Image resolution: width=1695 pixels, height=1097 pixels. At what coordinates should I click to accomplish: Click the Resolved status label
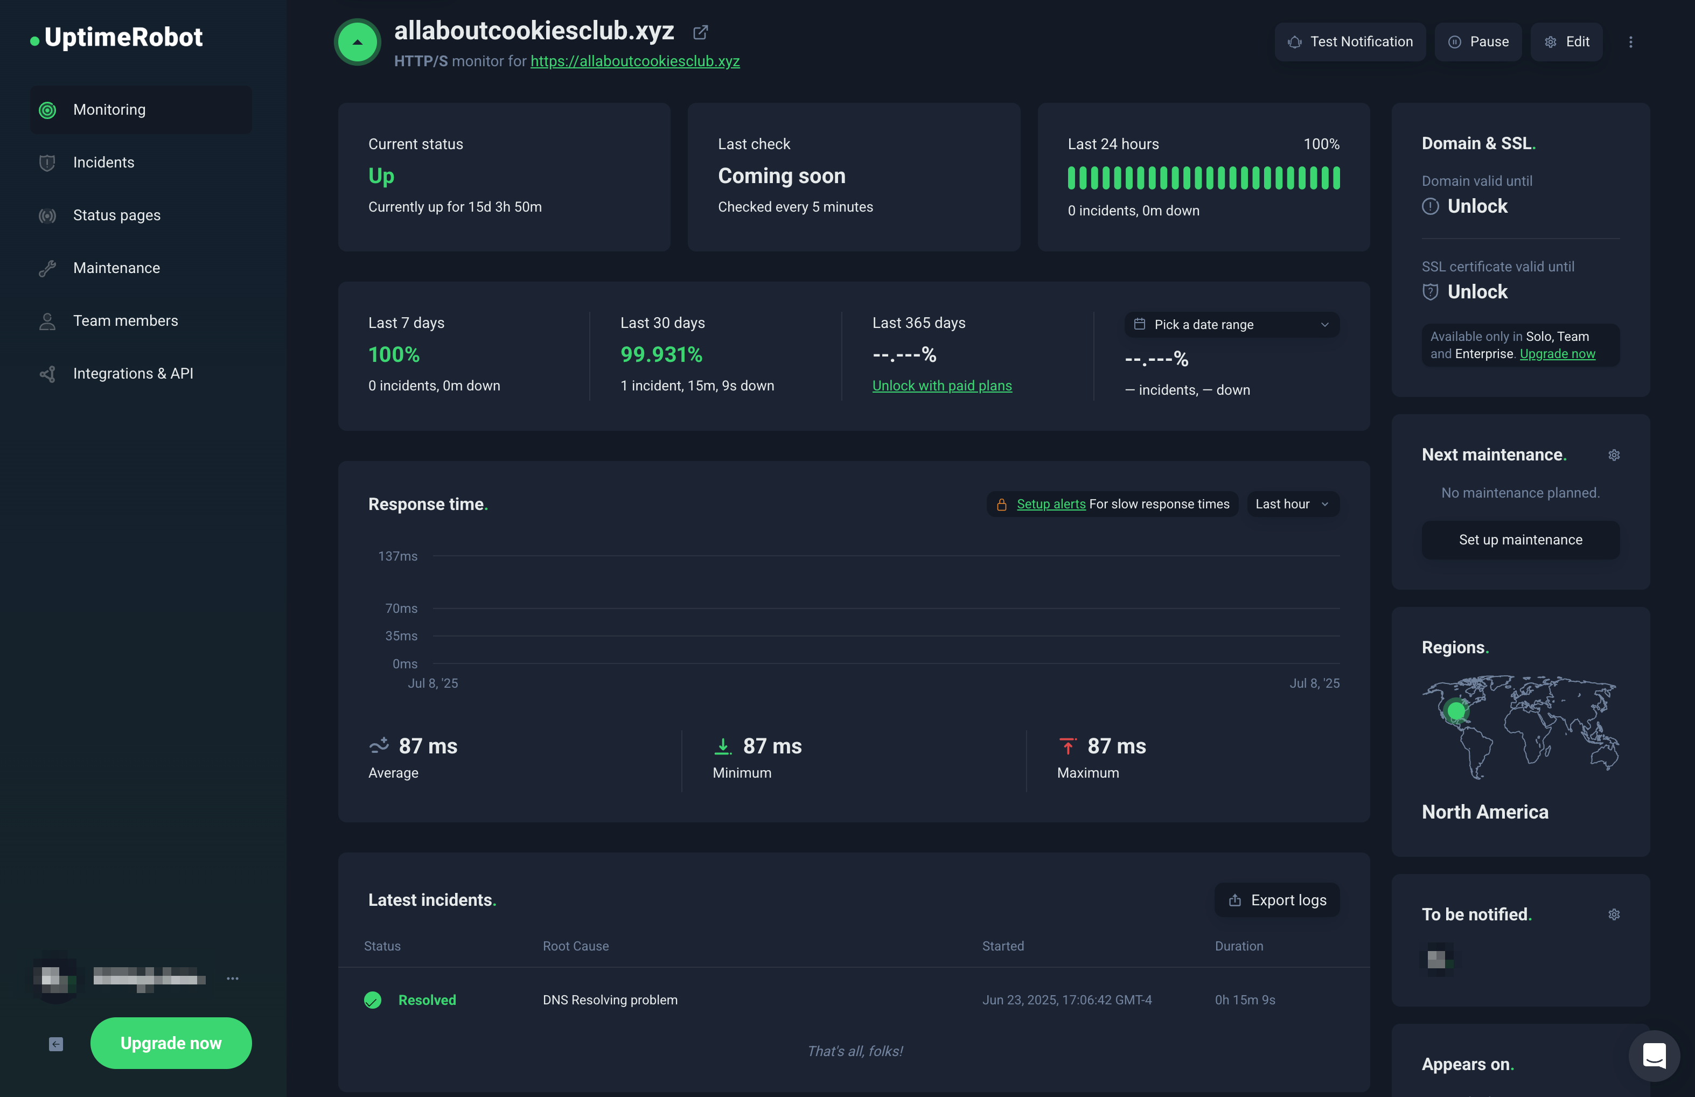tap(427, 1000)
